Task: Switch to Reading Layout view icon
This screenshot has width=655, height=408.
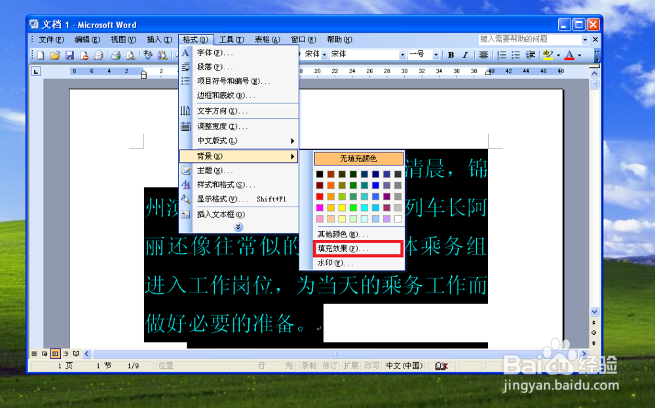Action: 76,354
